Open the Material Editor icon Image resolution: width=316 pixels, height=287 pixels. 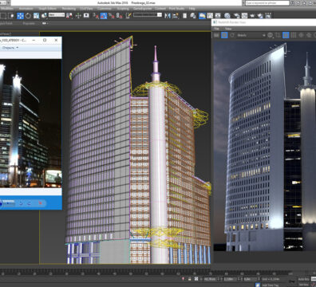[x=227, y=16]
